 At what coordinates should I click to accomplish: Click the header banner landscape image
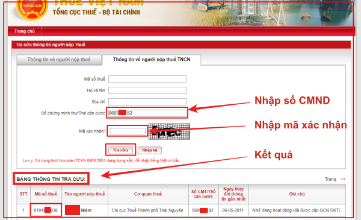click(270, 13)
